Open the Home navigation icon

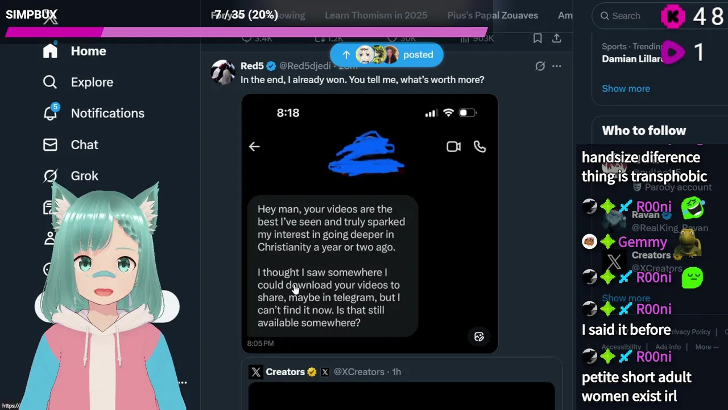[x=50, y=51]
